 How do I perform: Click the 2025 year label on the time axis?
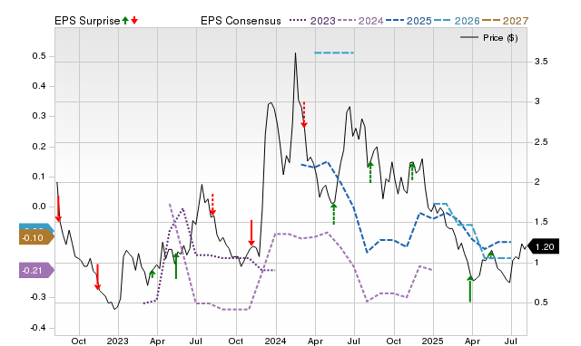(433, 341)
